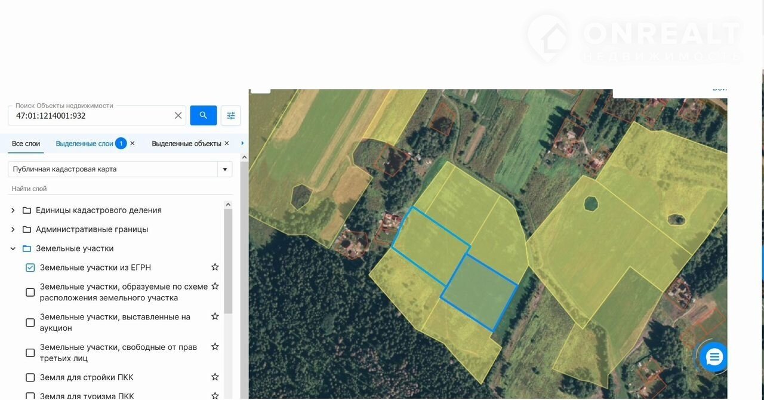
Task: Star the 'свободные от прав третьих лиц' layer
Action: click(215, 346)
